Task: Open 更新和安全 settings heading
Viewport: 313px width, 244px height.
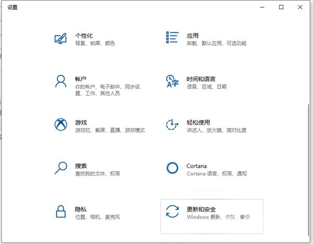Action: click(x=201, y=209)
